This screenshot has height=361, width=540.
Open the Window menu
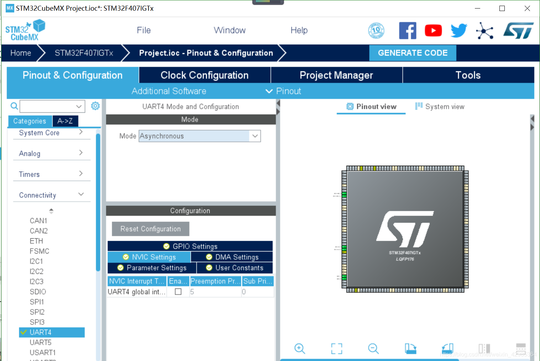click(230, 30)
